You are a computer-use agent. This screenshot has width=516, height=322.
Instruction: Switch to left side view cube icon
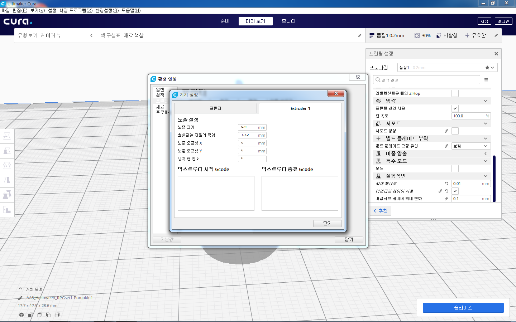coord(48,315)
